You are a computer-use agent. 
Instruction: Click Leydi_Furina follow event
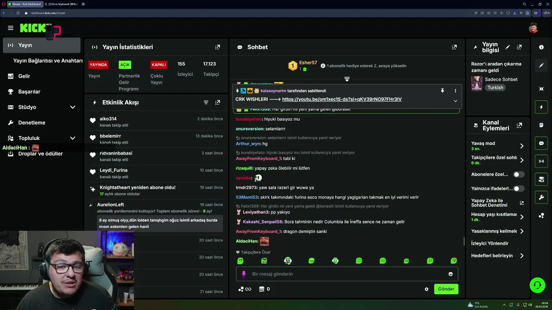(x=156, y=174)
